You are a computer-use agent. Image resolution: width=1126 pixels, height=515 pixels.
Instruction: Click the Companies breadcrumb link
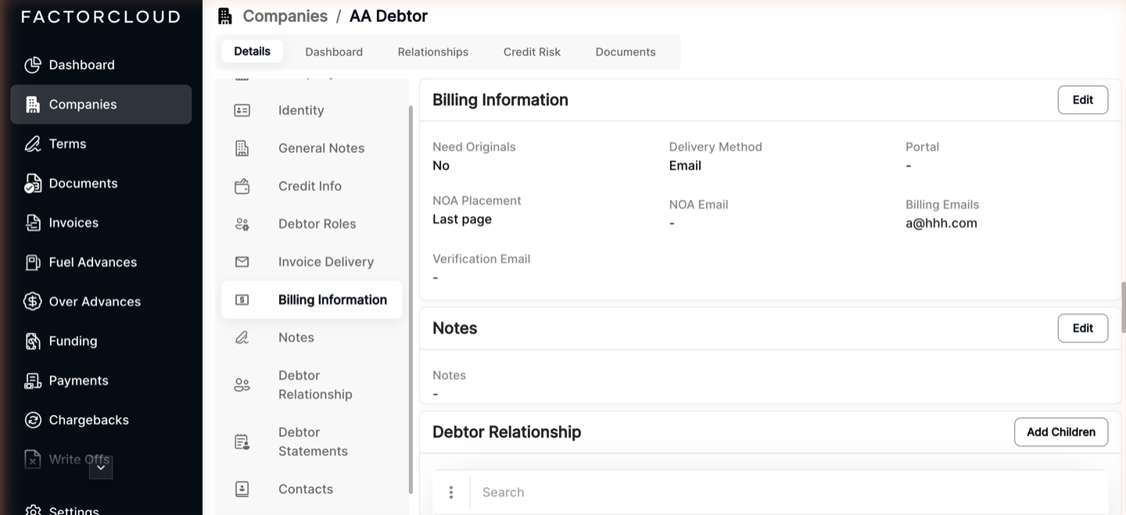285,16
